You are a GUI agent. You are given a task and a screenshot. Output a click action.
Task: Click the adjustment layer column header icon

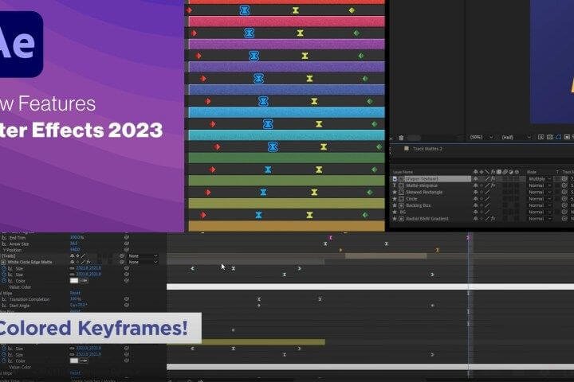tap(511, 172)
